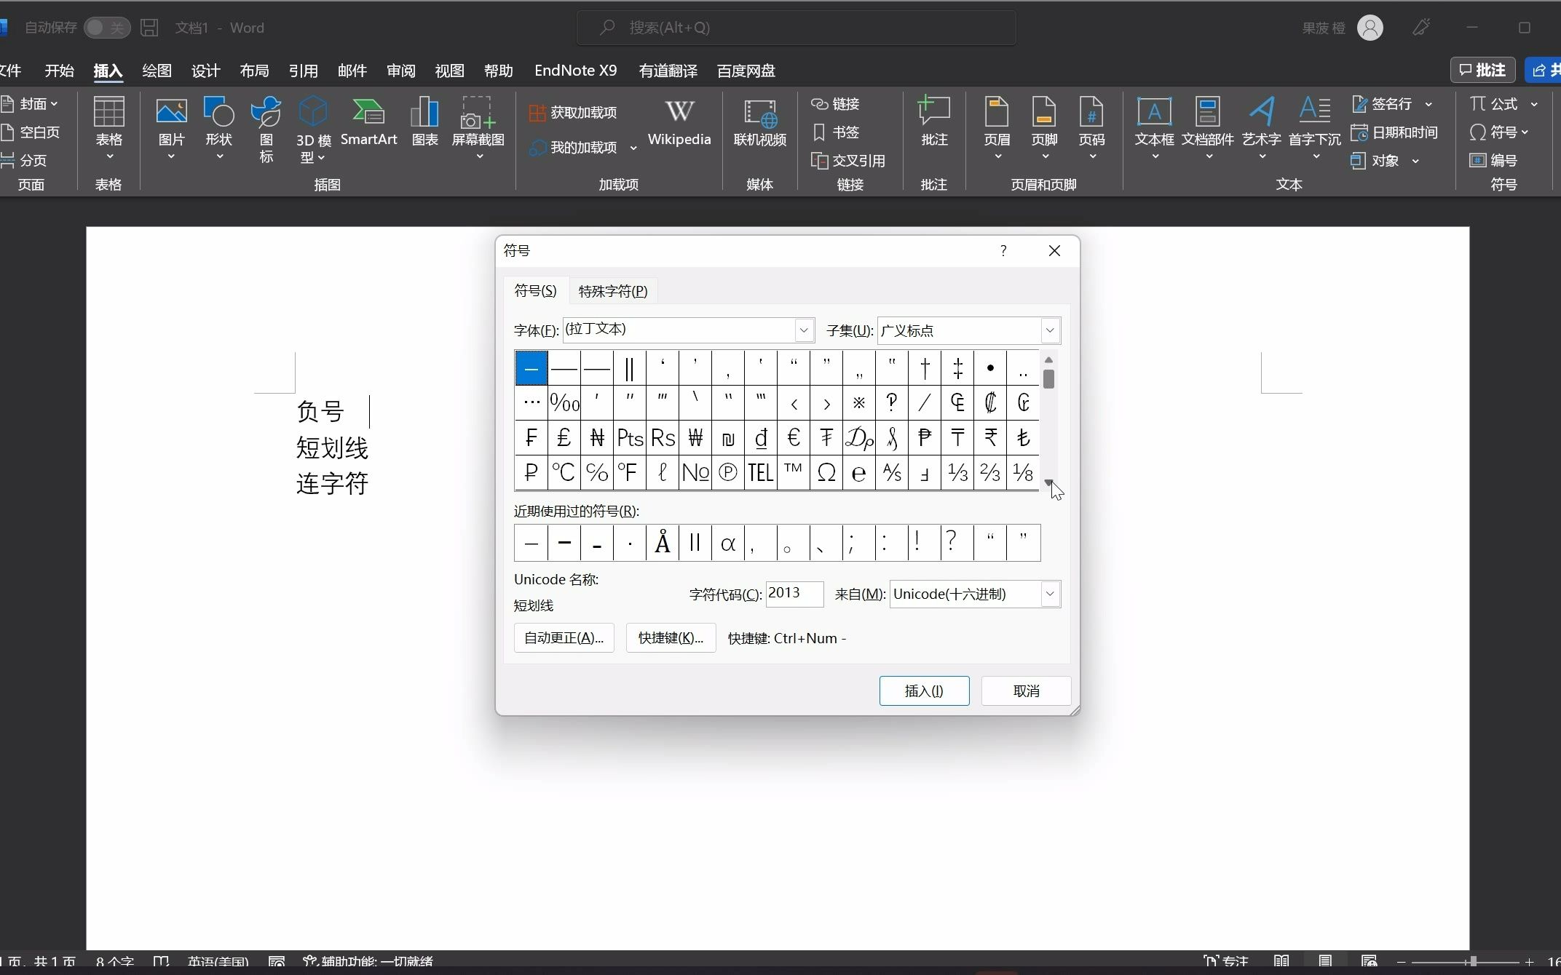
Task: Insert a SmartArt graphic
Action: 368,122
